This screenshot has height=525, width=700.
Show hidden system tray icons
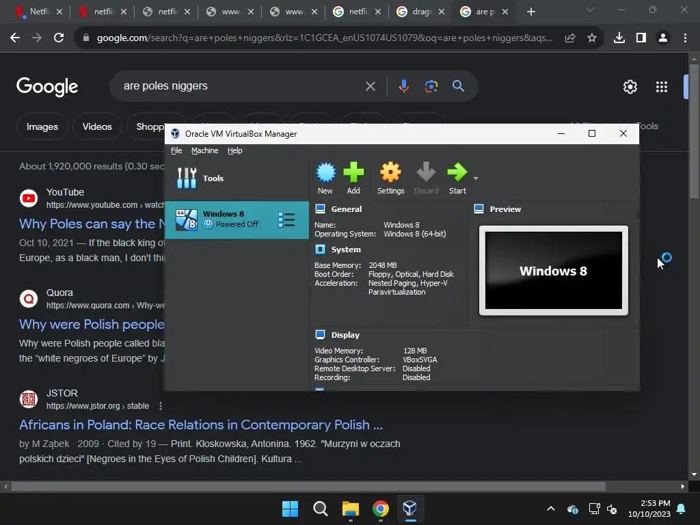click(x=551, y=509)
